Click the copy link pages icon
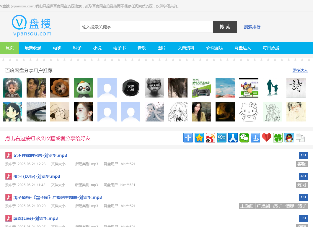The image size is (313, 227). (300, 138)
